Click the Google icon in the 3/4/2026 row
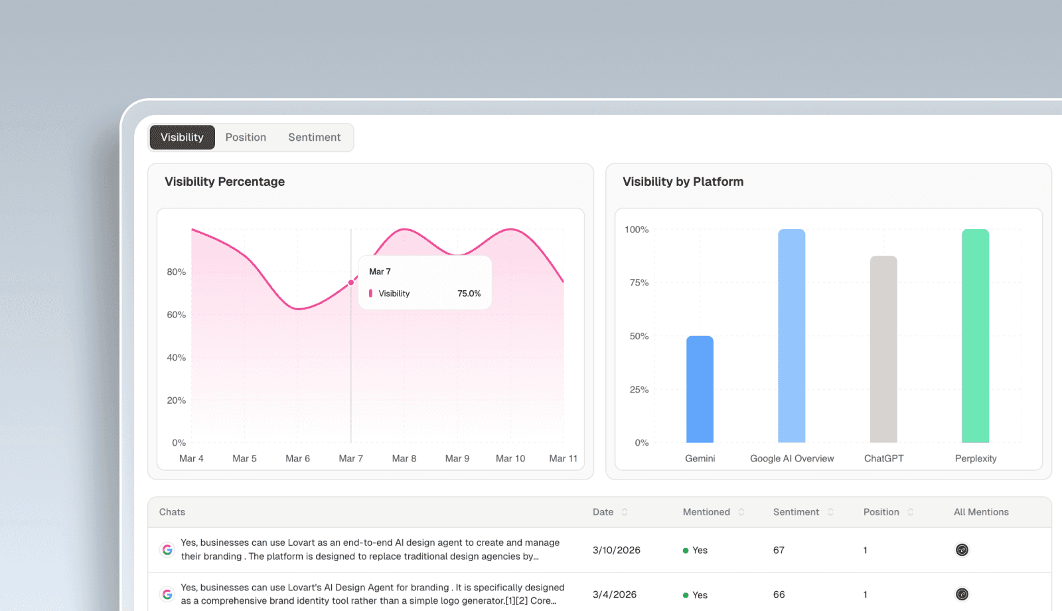This screenshot has height=611, width=1062. [x=167, y=594]
